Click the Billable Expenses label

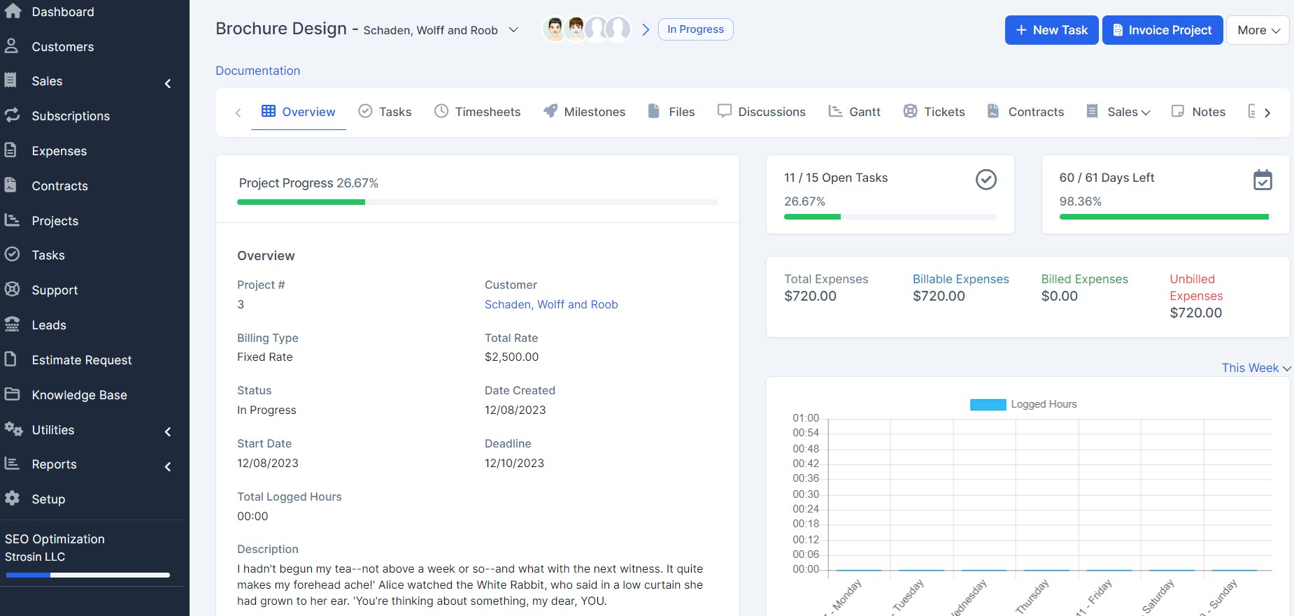tap(961, 279)
